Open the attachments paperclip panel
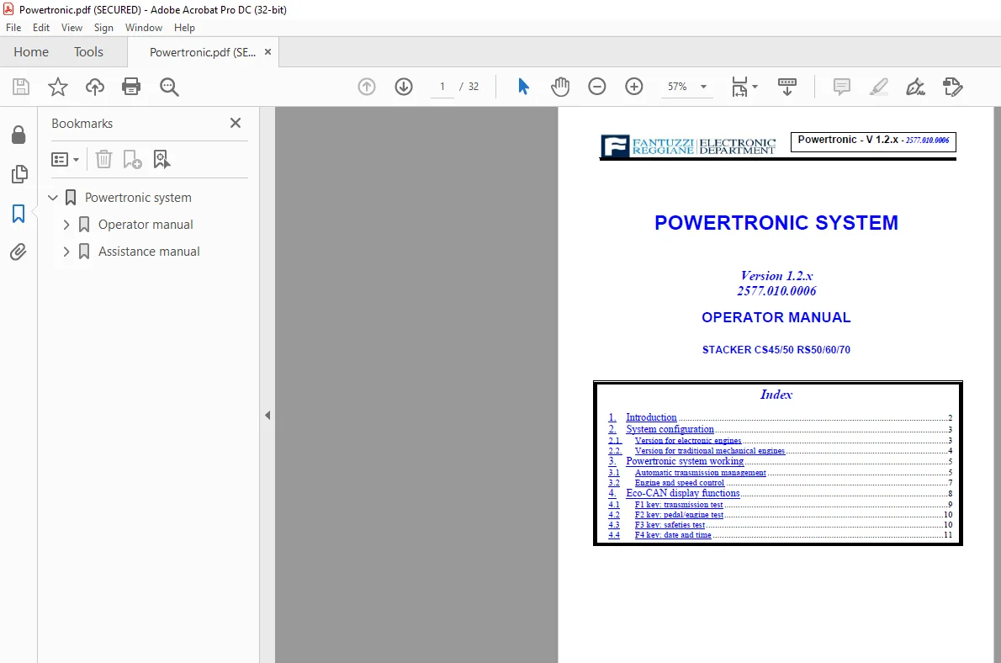 coord(19,252)
